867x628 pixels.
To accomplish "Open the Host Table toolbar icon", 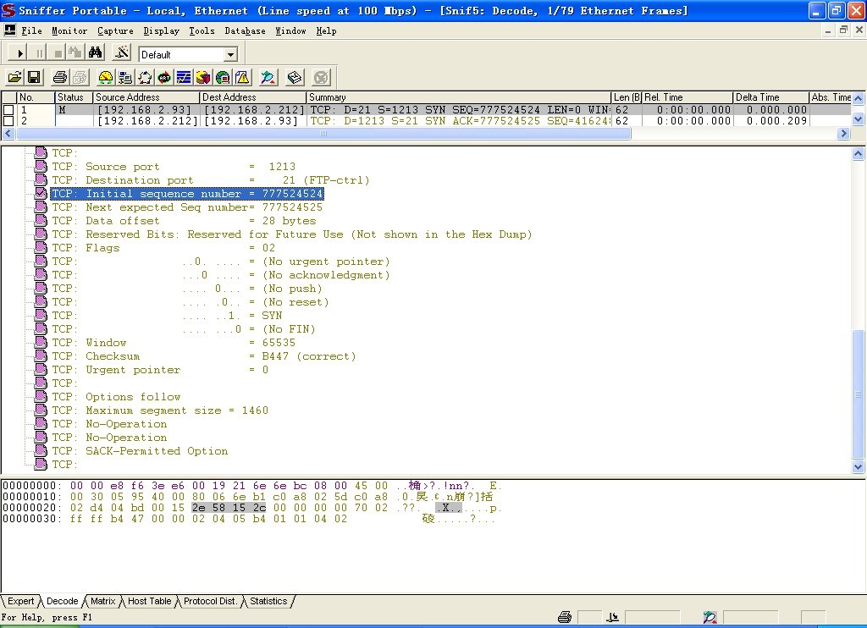I will pos(125,77).
